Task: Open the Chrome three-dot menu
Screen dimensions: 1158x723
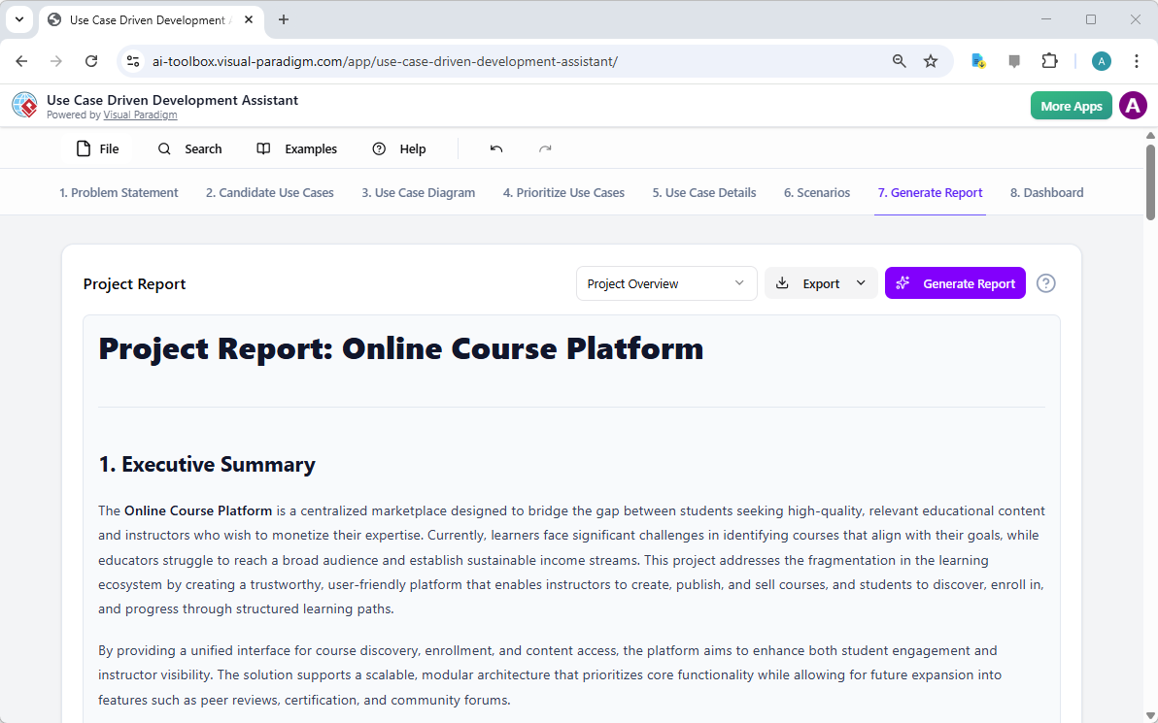Action: pos(1137,60)
